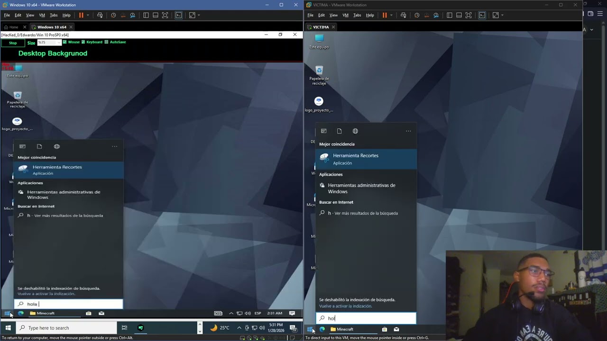
Task: Open Este equipo icon on VICTIMA desktop
Action: (319, 41)
